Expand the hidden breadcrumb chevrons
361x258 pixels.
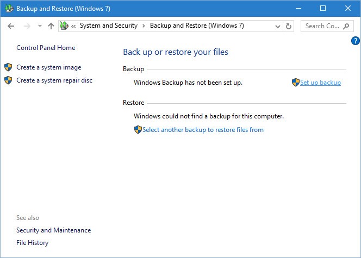click(73, 26)
